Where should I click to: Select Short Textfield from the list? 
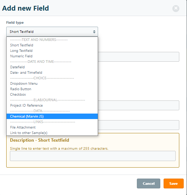[52, 45]
